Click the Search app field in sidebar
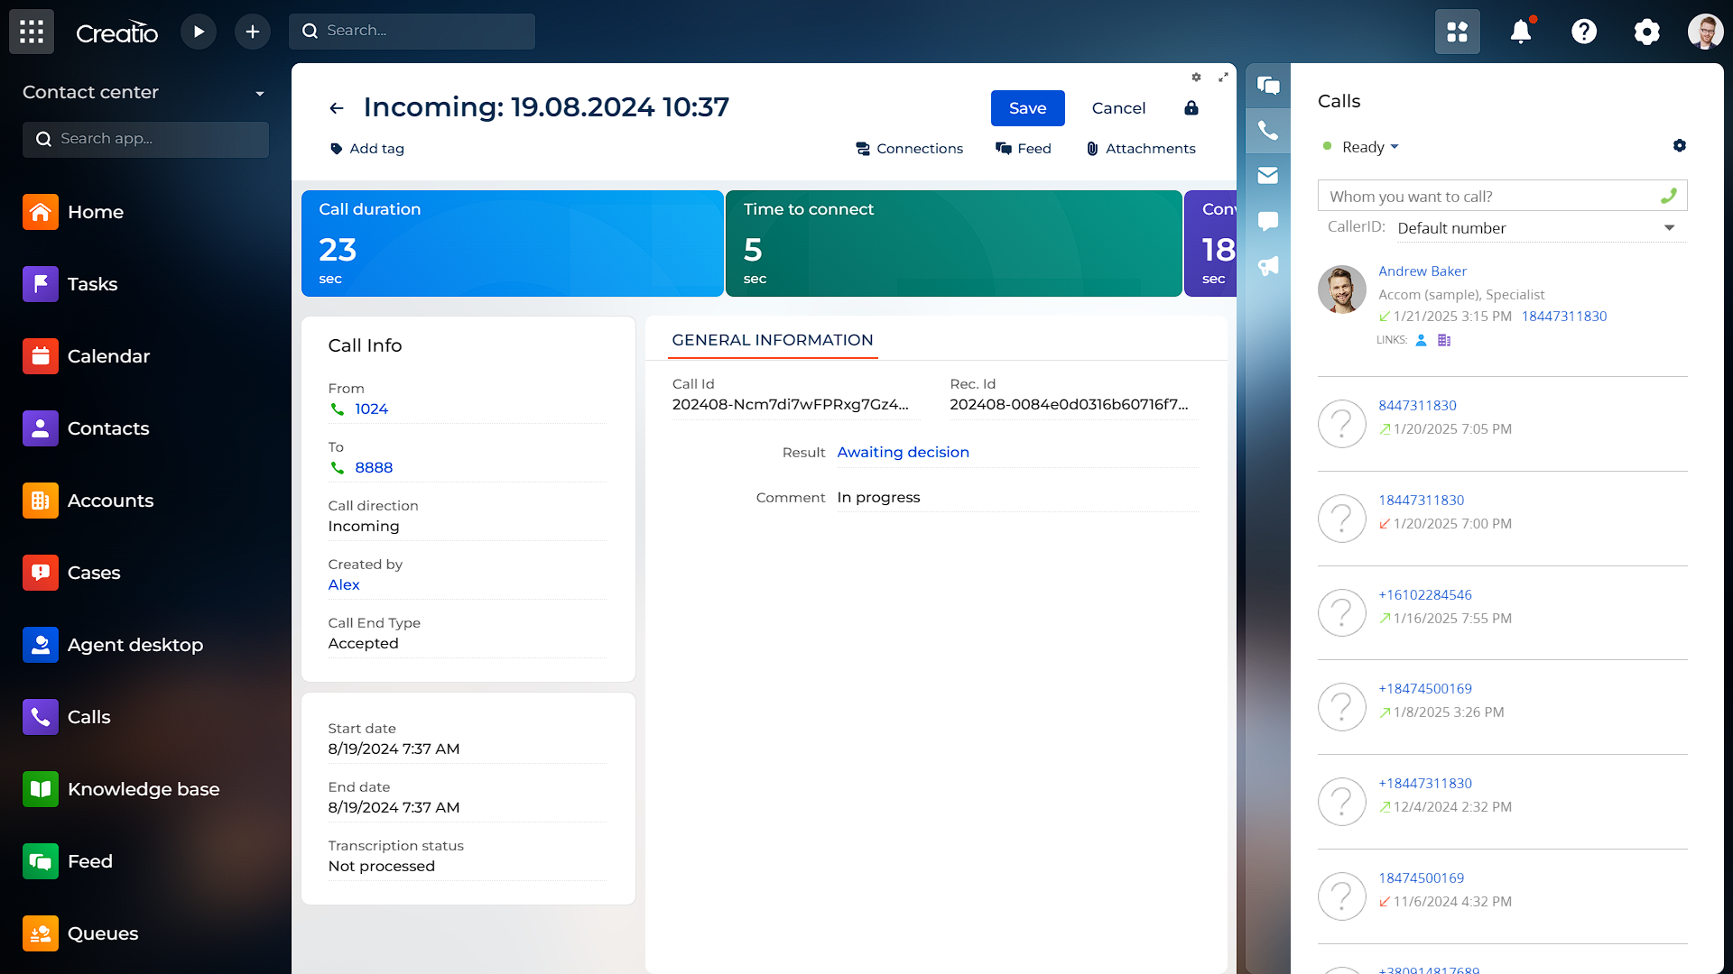 tap(146, 139)
